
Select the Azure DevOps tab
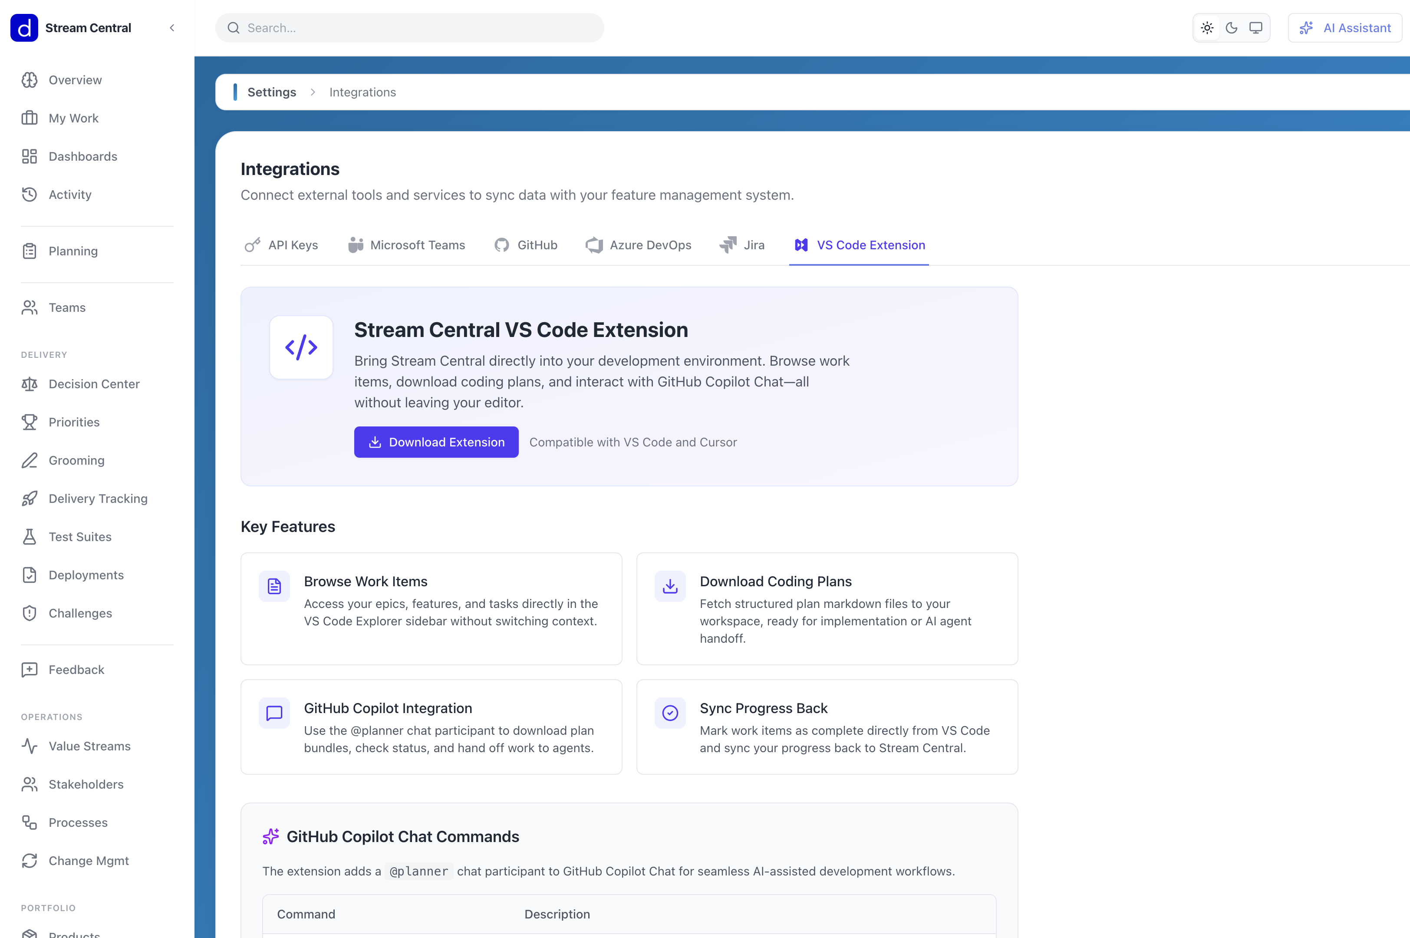[639, 245]
